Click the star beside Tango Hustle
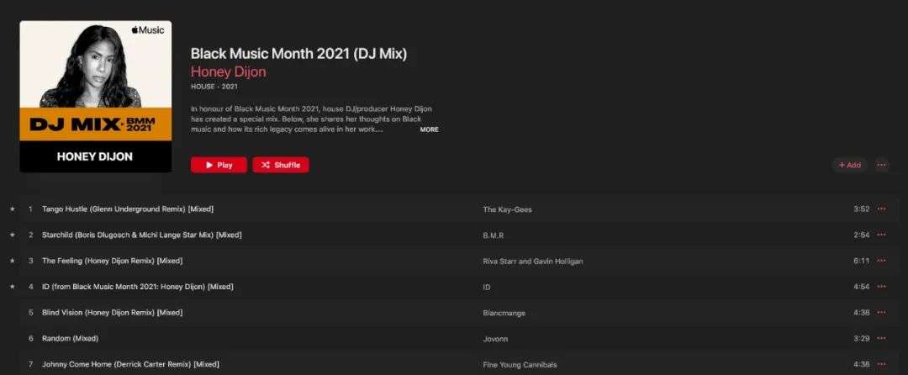Screen dimensions: 908x375 12,209
